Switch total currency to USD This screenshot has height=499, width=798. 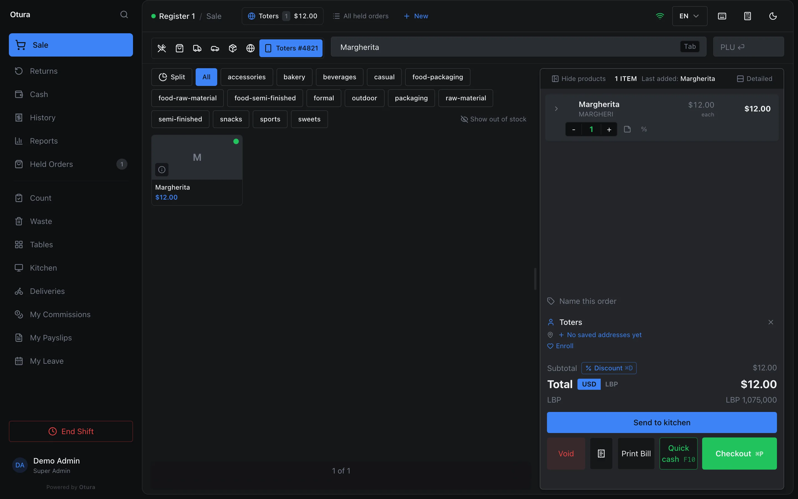click(589, 384)
